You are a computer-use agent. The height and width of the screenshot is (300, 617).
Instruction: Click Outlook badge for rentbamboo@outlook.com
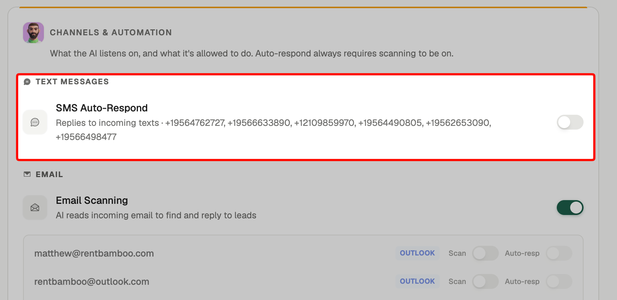(x=417, y=281)
